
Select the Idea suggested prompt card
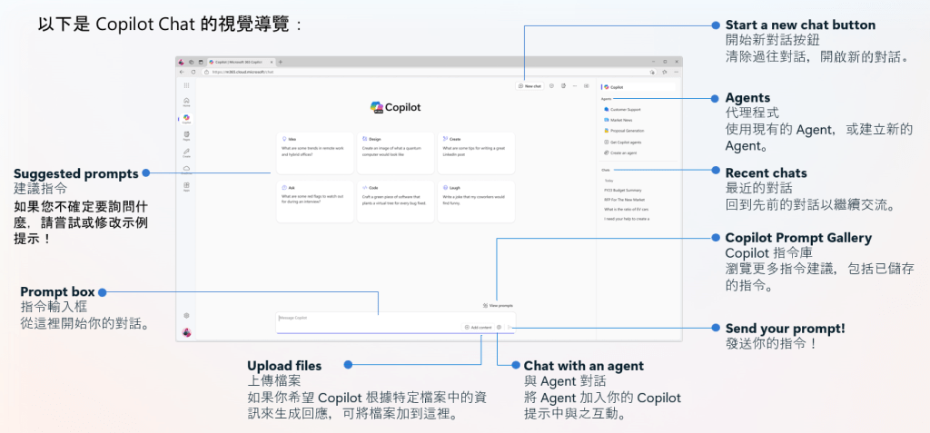click(x=315, y=153)
